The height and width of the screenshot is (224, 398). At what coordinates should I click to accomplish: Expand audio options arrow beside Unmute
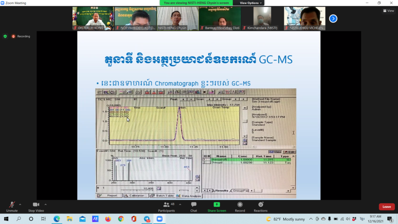click(x=20, y=204)
